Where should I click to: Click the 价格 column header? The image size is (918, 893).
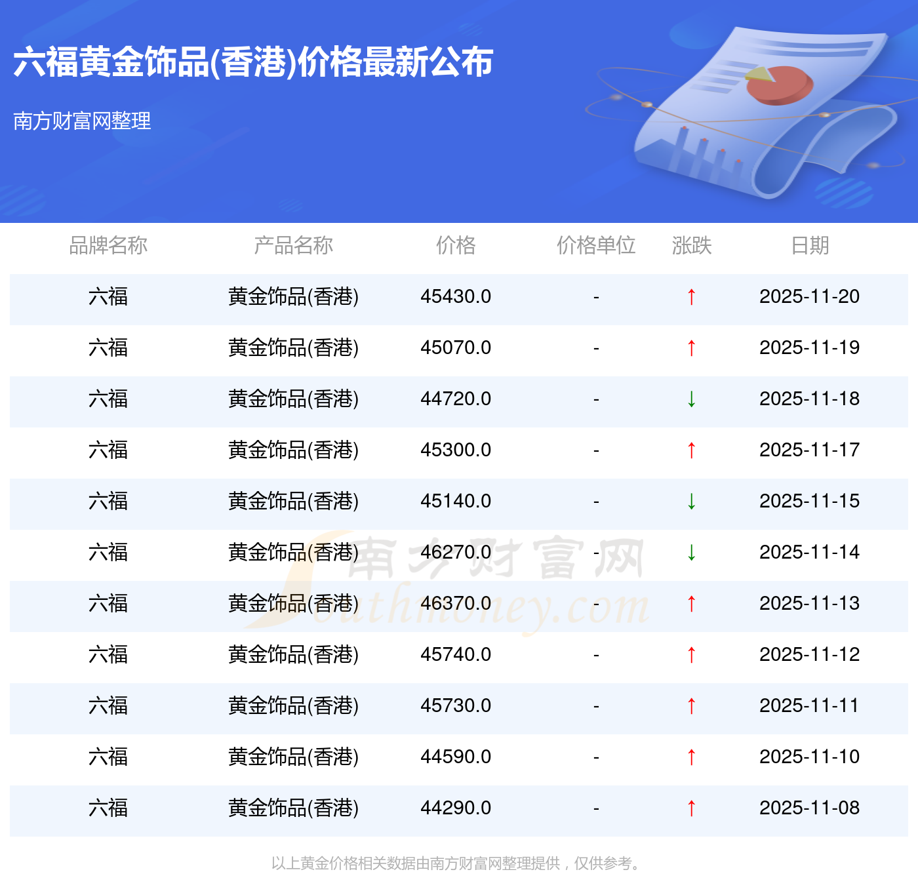456,245
